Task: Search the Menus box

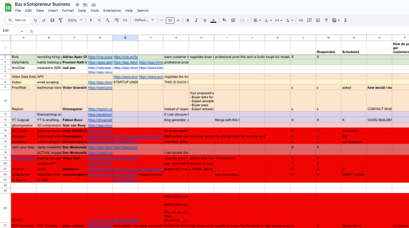Action: (x=18, y=20)
